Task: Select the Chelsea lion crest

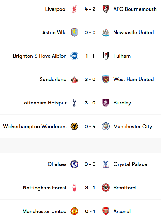Action: coord(74,164)
